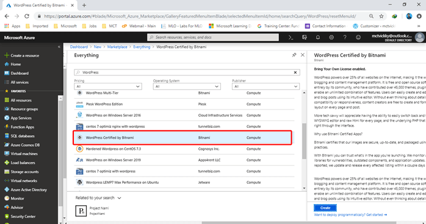This screenshot has width=426, height=224.
Task: Select Create a resource
Action: [22, 55]
